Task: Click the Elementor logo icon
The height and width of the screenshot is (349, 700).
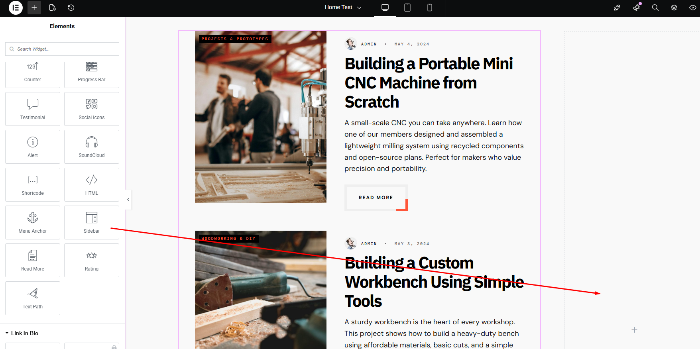Action: coord(16,8)
